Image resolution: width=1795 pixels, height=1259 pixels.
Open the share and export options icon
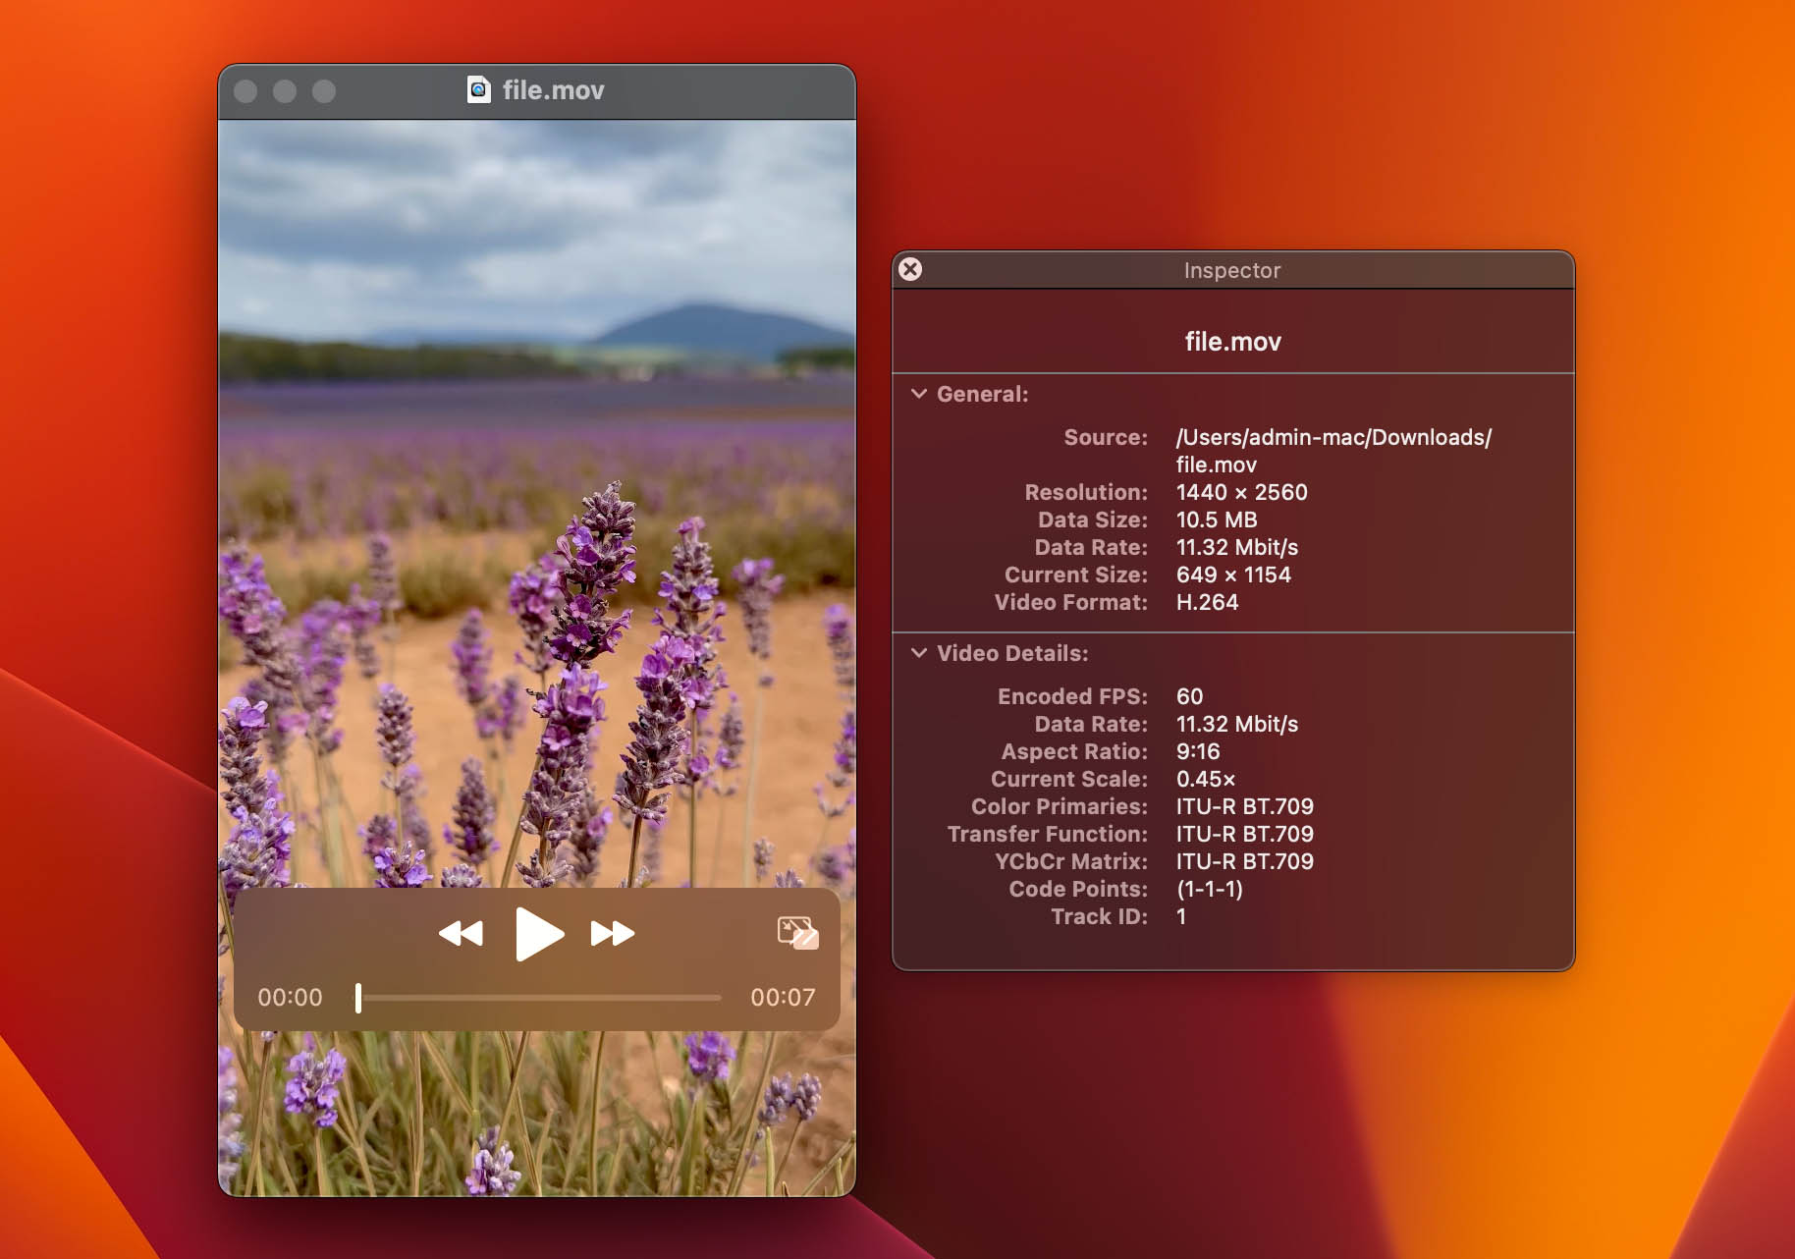(797, 932)
